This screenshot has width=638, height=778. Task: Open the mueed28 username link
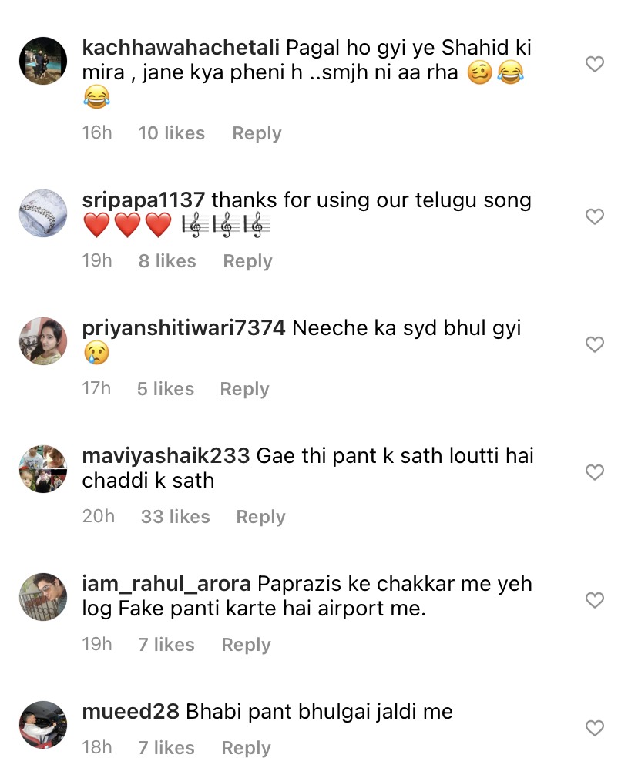[130, 712]
